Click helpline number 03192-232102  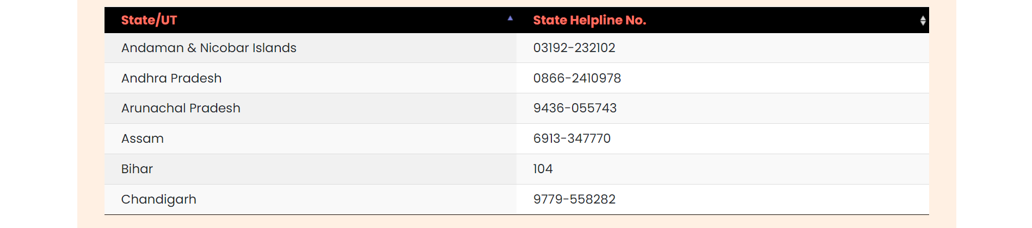click(x=574, y=48)
